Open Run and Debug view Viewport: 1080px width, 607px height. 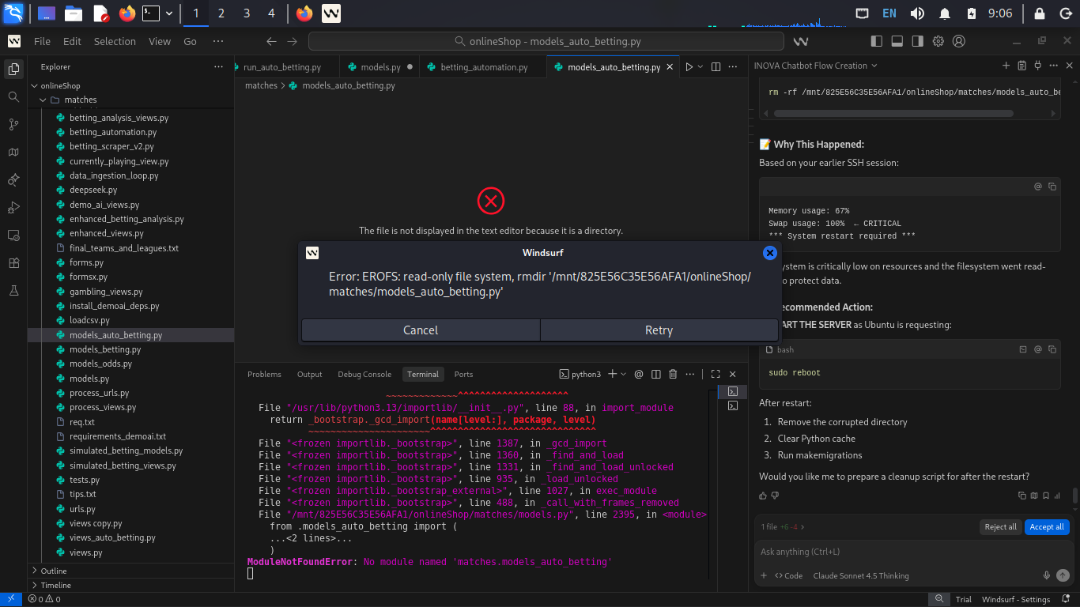[x=13, y=207]
